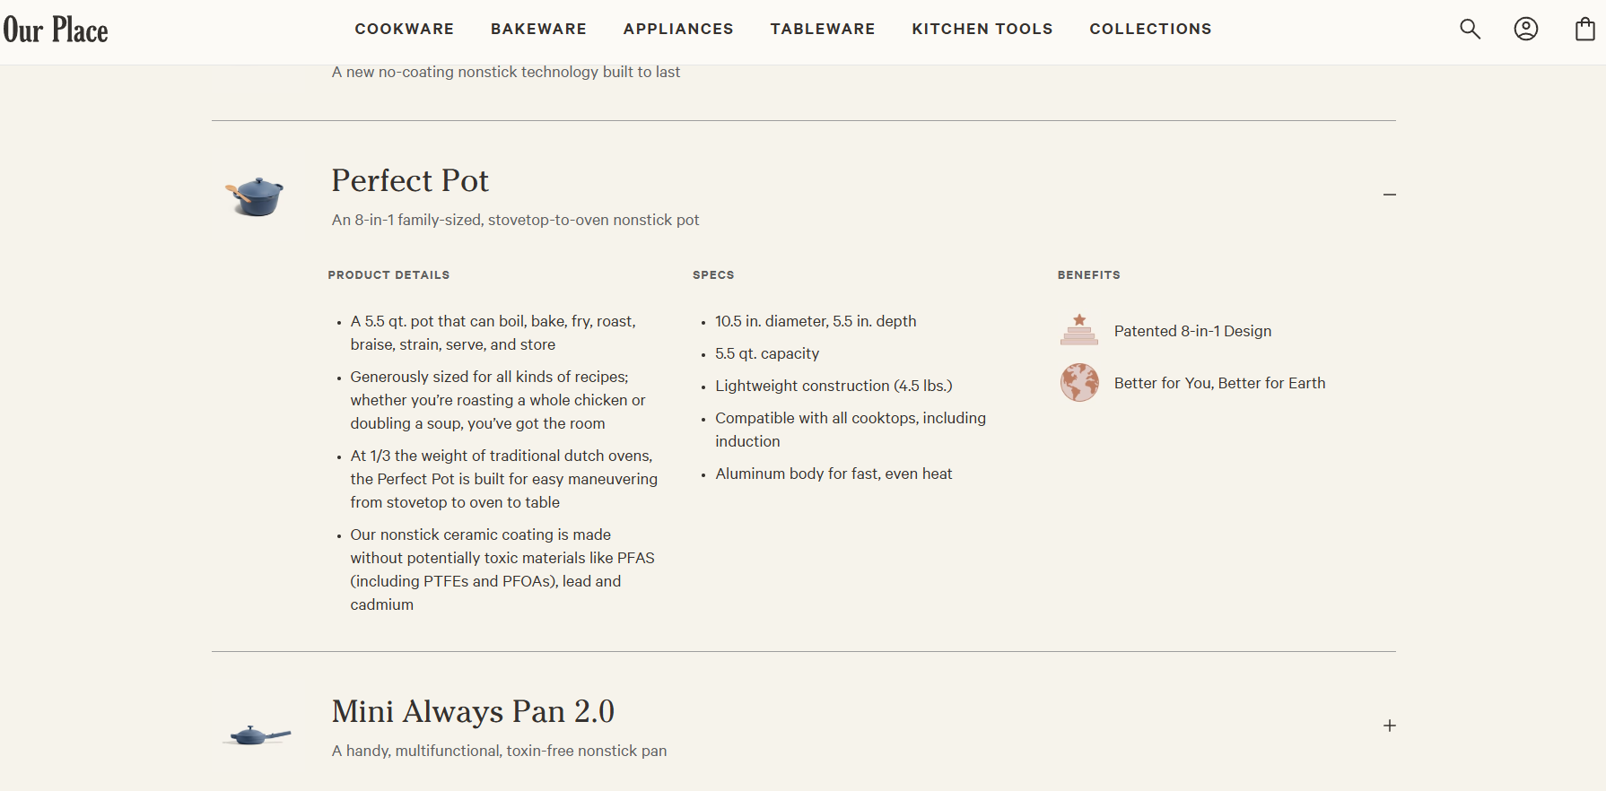Click 'Better for You, Better for Earth' text
The width and height of the screenshot is (1606, 791).
pyautogui.click(x=1219, y=383)
